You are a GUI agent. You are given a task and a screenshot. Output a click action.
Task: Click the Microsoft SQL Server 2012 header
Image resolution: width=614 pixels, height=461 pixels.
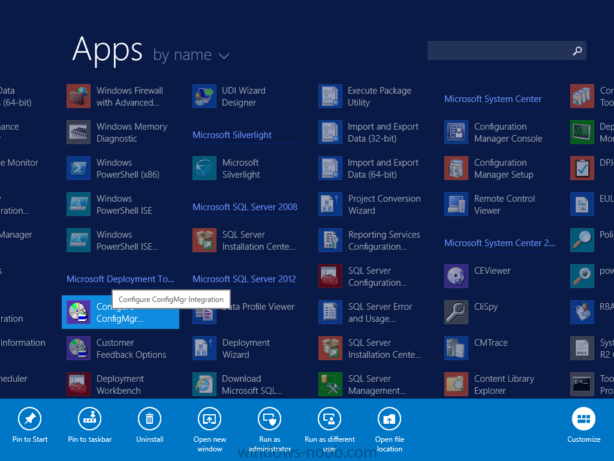(244, 279)
